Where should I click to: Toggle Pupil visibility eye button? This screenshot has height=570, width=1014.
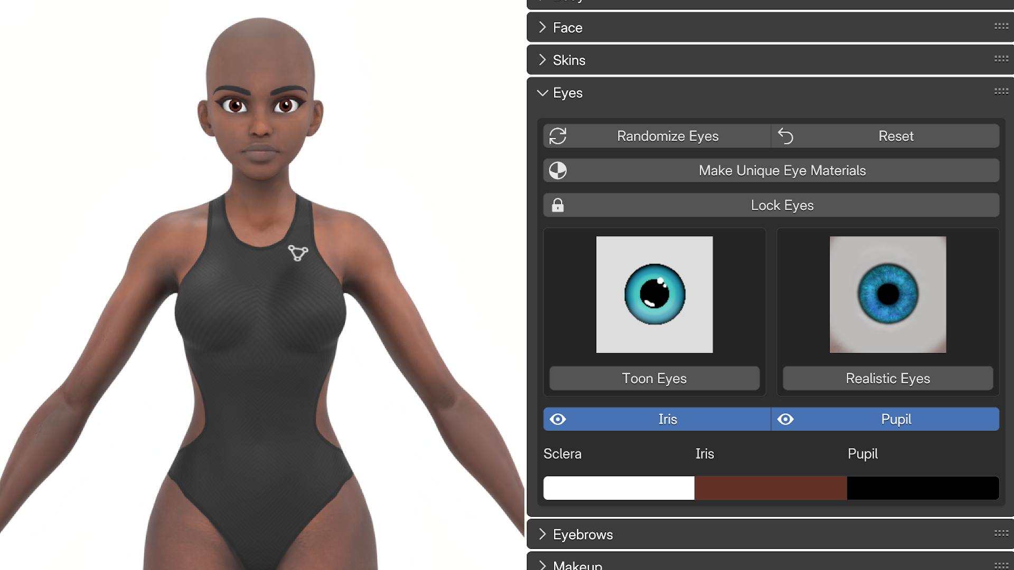[x=785, y=419]
